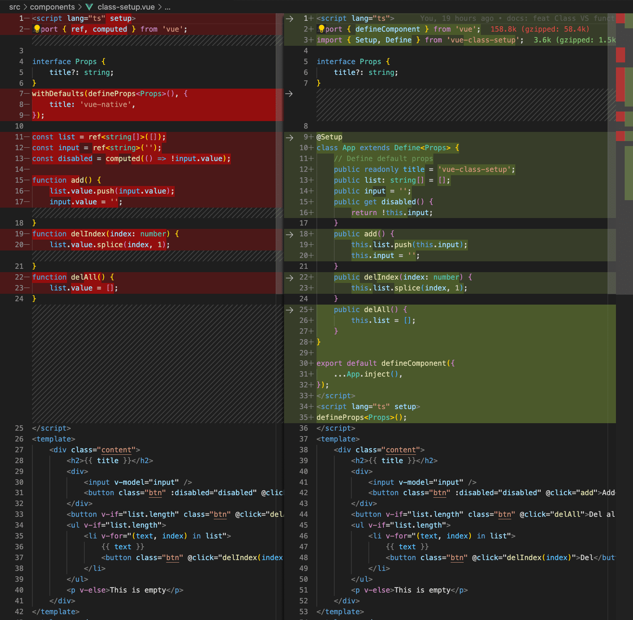The height and width of the screenshot is (620, 633).
Task: Click the revert arrow beside 'public delIndex' line
Action: pos(289,278)
